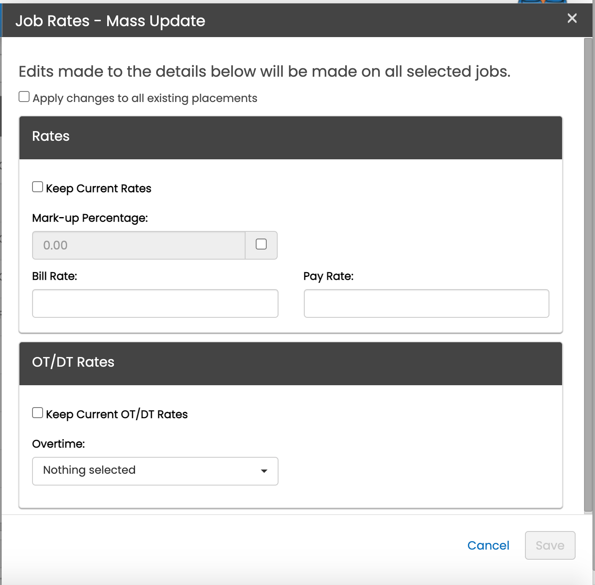This screenshot has height=585, width=595.
Task: Click the 'Bill Rate:' label
Action: tap(54, 276)
